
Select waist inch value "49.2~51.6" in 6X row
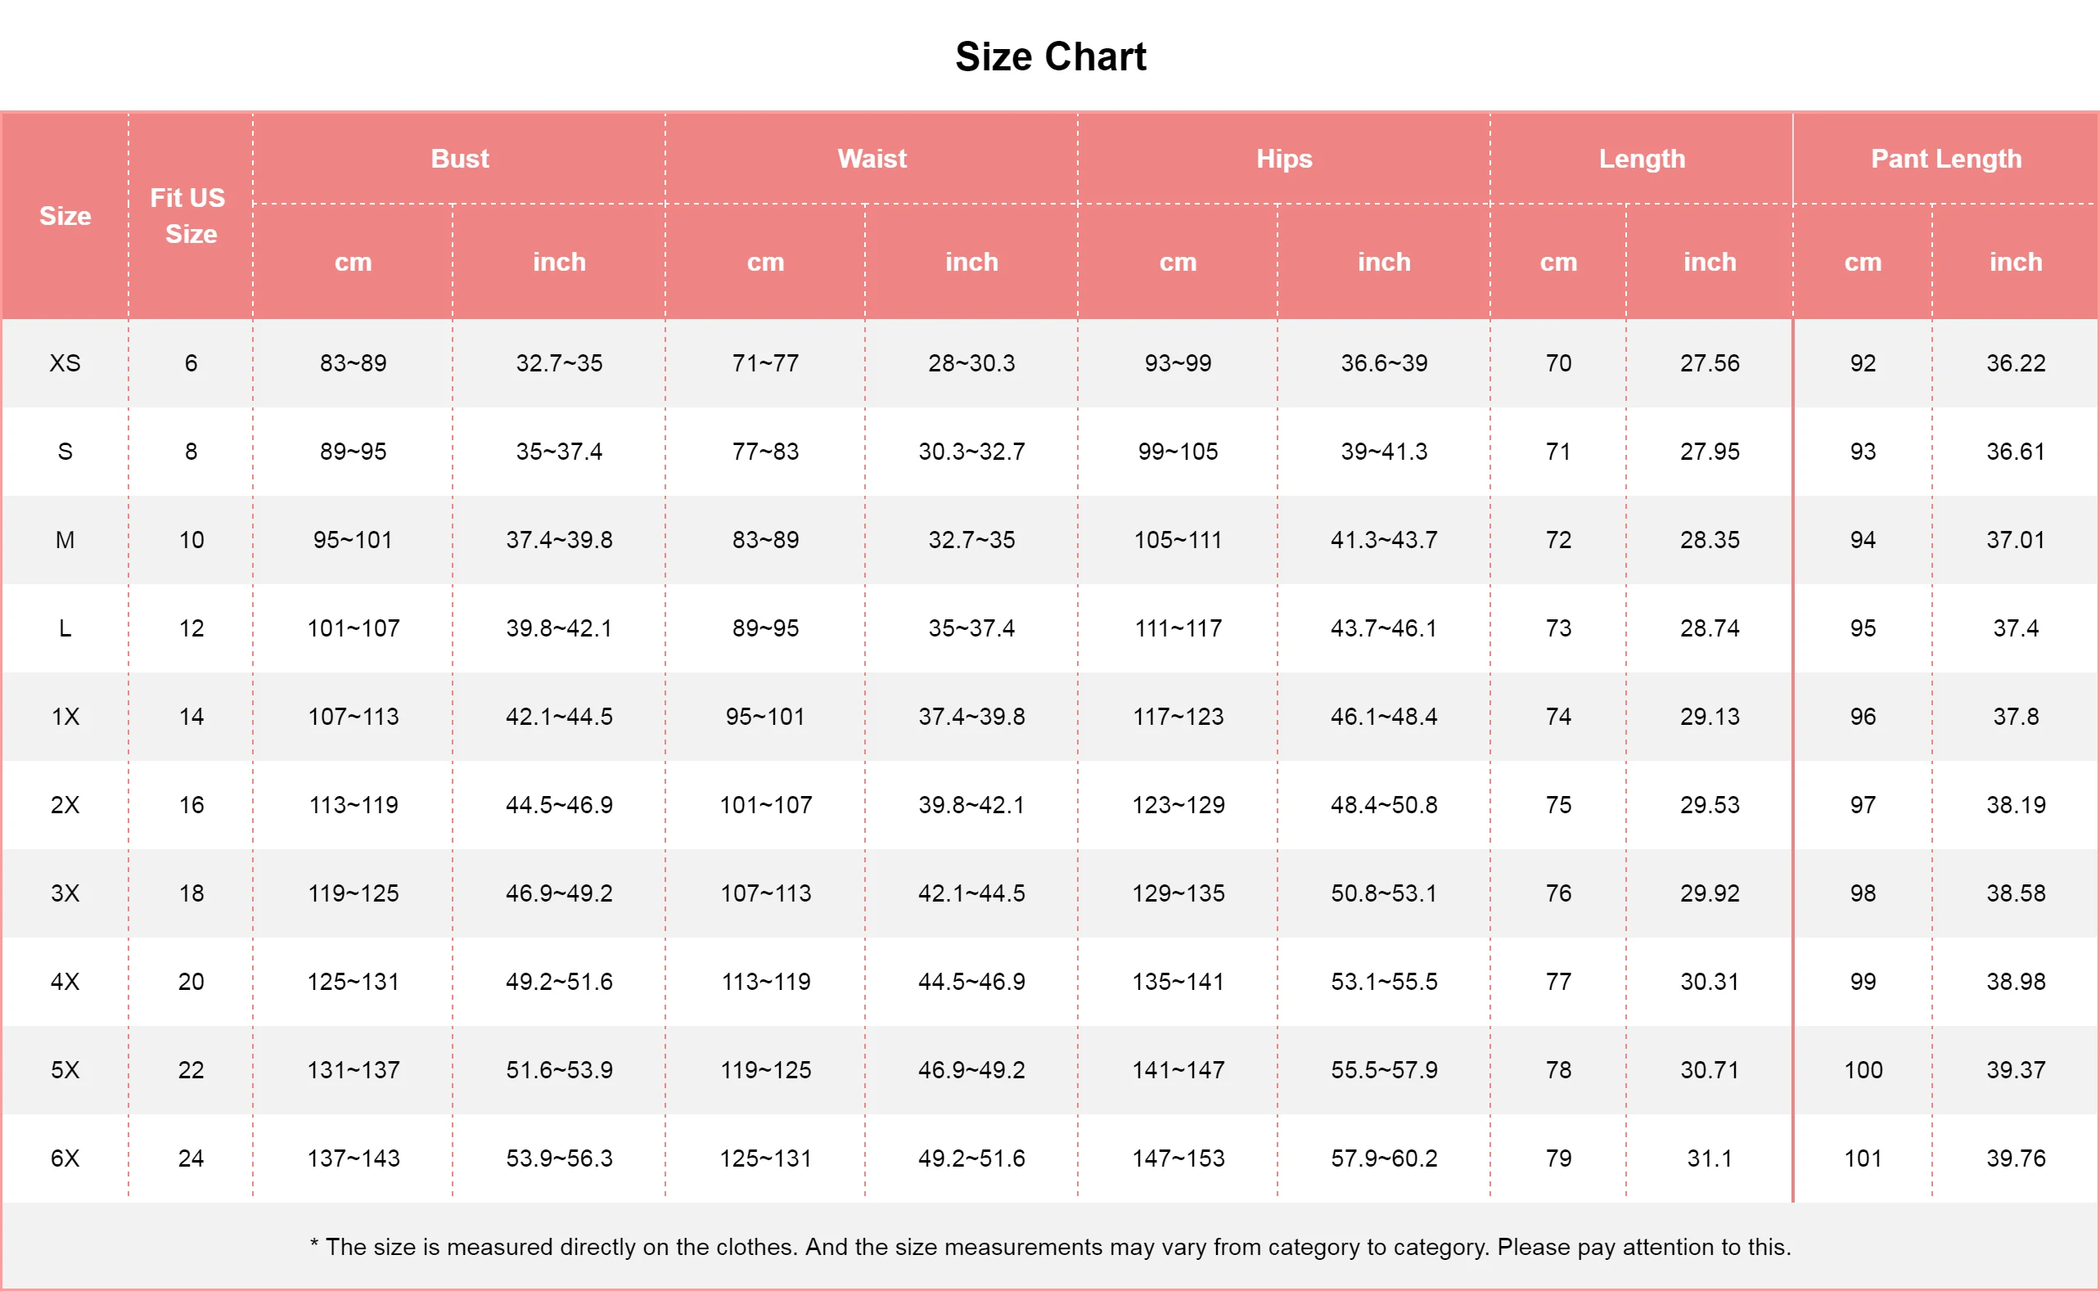click(x=972, y=1158)
